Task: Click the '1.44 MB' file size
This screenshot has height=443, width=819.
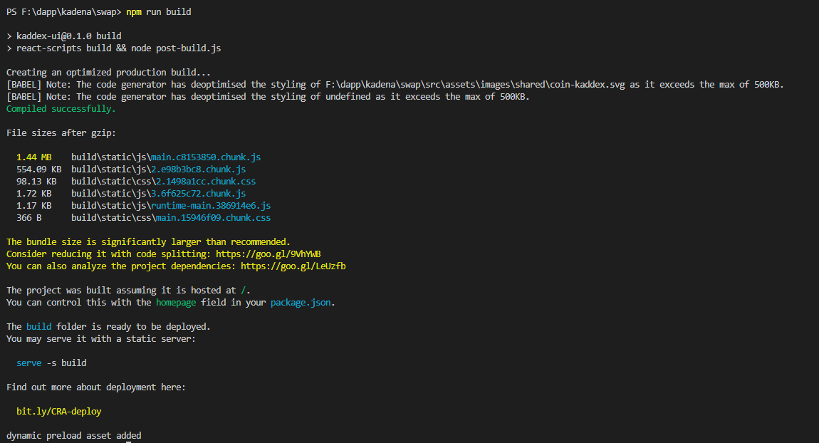Action: point(34,157)
